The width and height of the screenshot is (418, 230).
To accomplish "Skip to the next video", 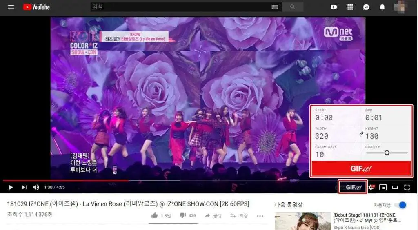I will click(24, 188).
